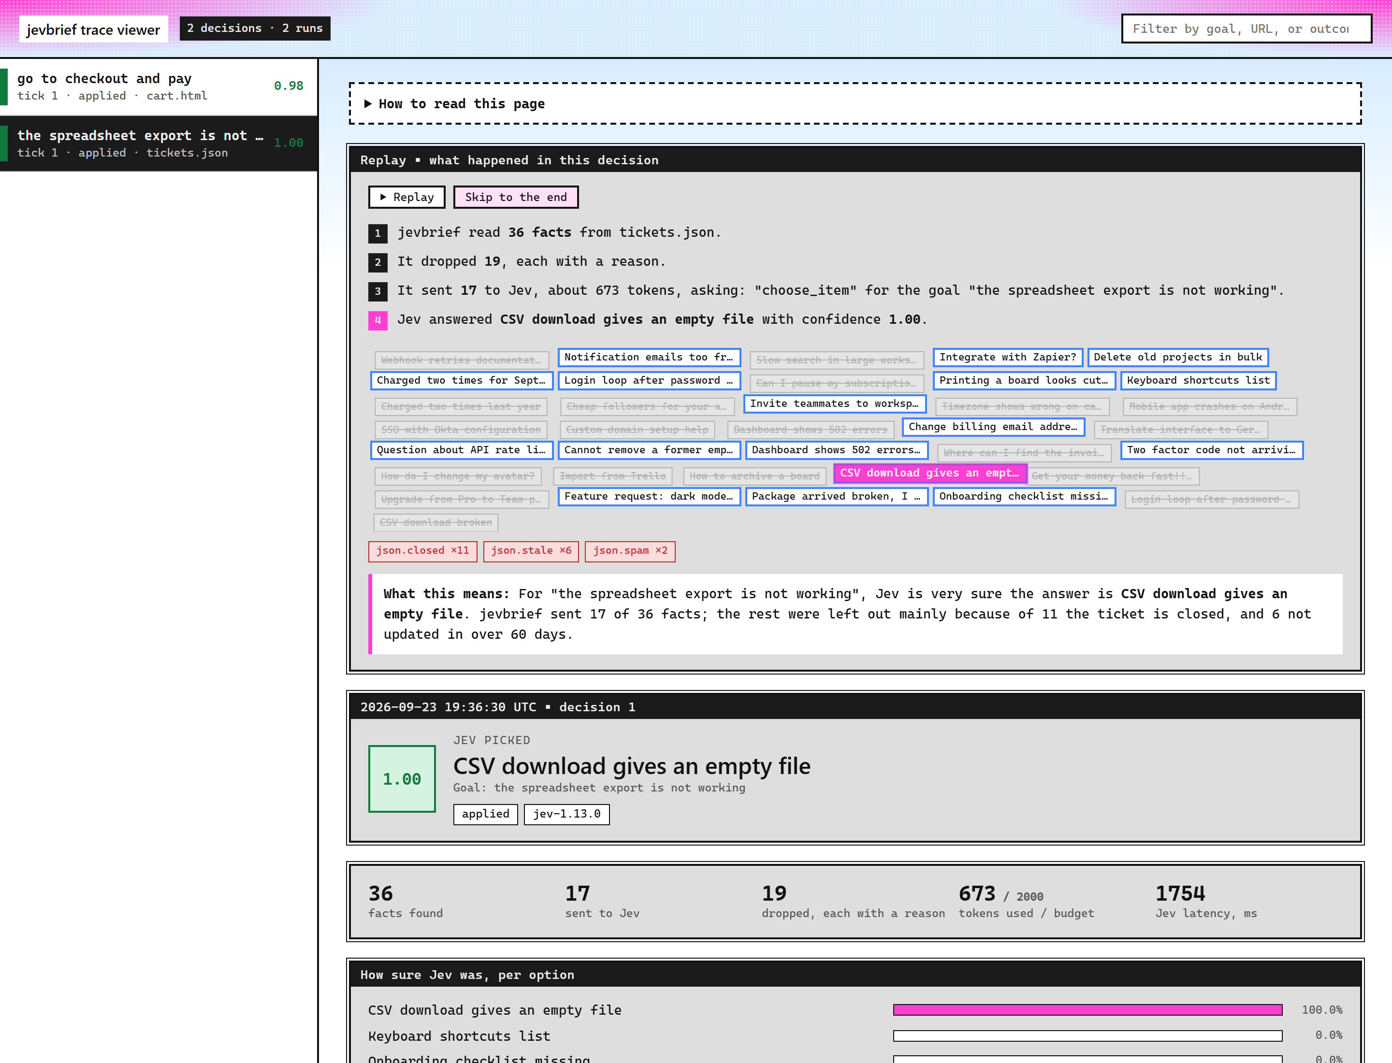This screenshot has width=1392, height=1063.
Task: Click the 0.98 score on checkout decision
Action: 288,86
